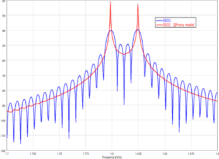Click the "Frequency [GHz]" x-axis title
Image resolution: width=219 pixels, height=159 pixels.
point(112,157)
